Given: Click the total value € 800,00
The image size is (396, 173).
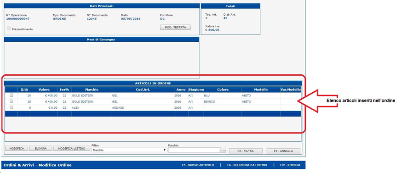Looking at the screenshot, I should [x=212, y=30].
